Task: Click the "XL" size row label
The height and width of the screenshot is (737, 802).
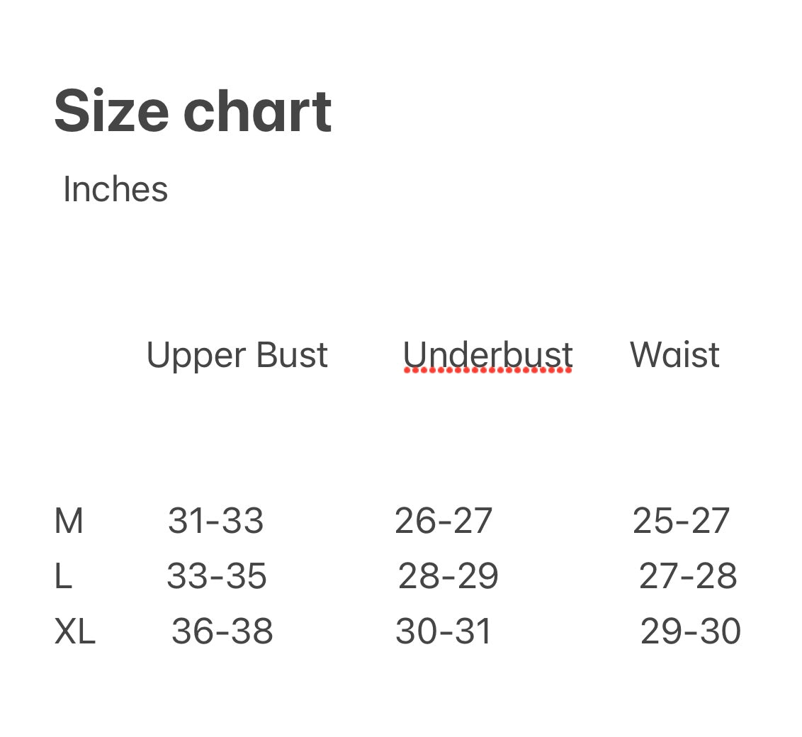Action: (74, 631)
